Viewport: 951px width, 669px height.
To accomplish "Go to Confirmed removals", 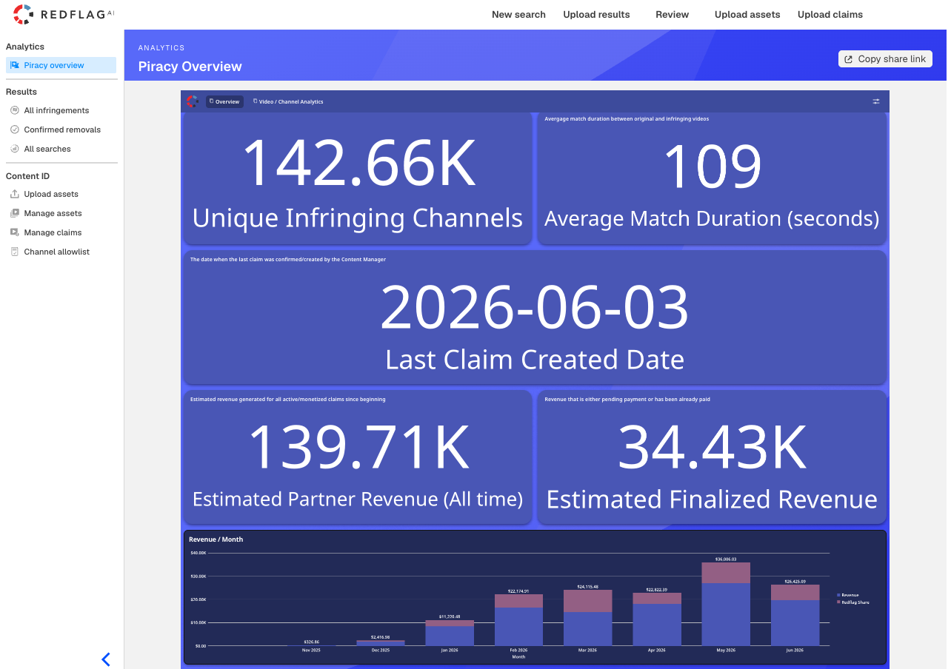I will click(62, 130).
